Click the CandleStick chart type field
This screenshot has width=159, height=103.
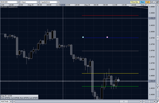[x=49, y=2]
